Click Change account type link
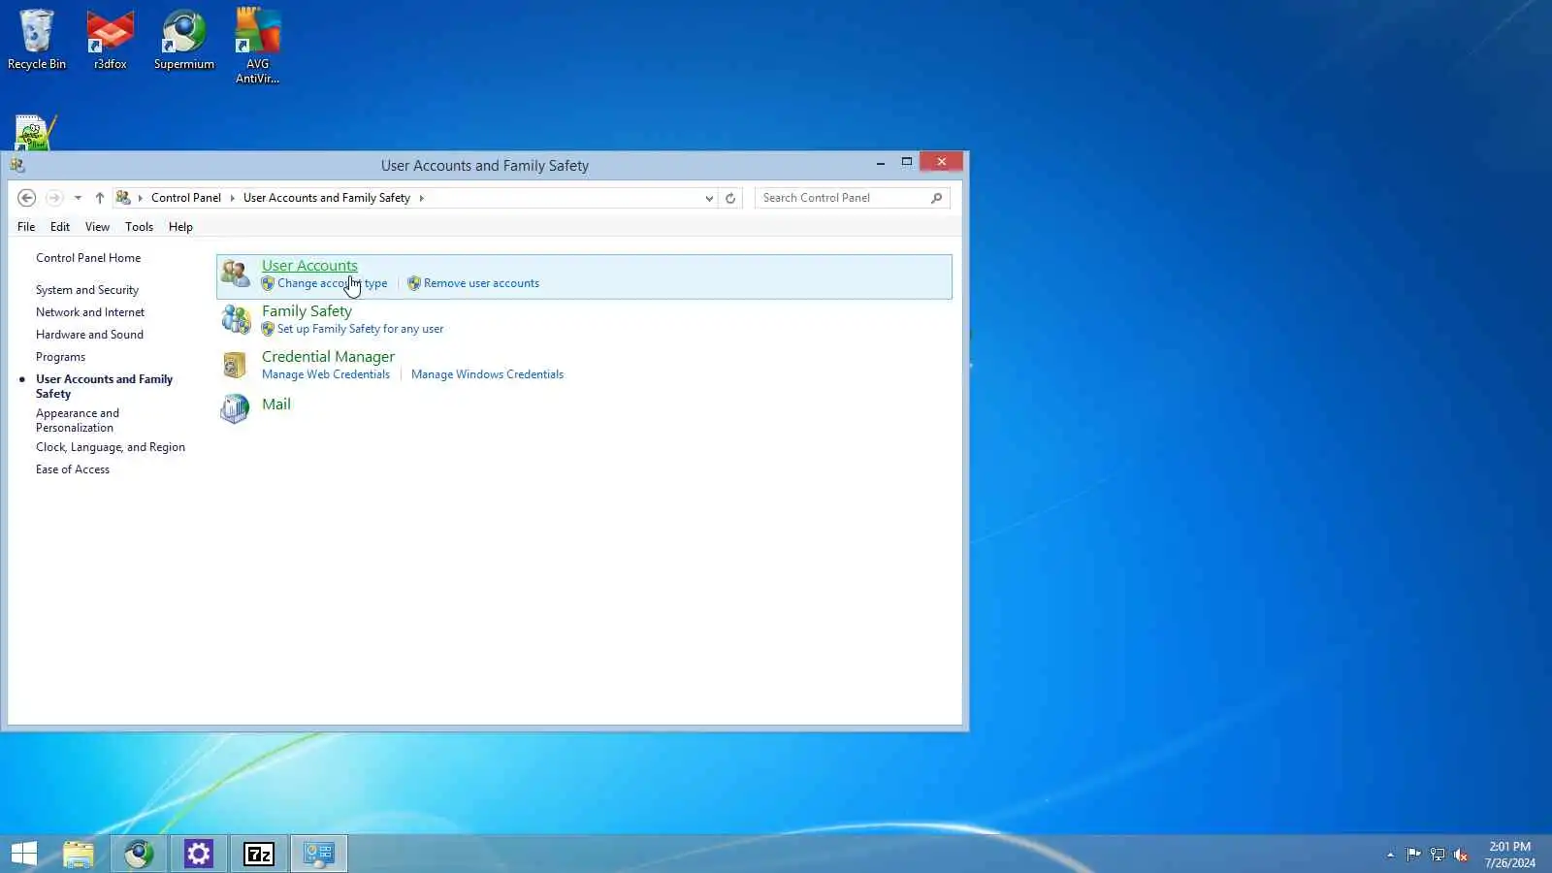The image size is (1552, 873). point(332,283)
